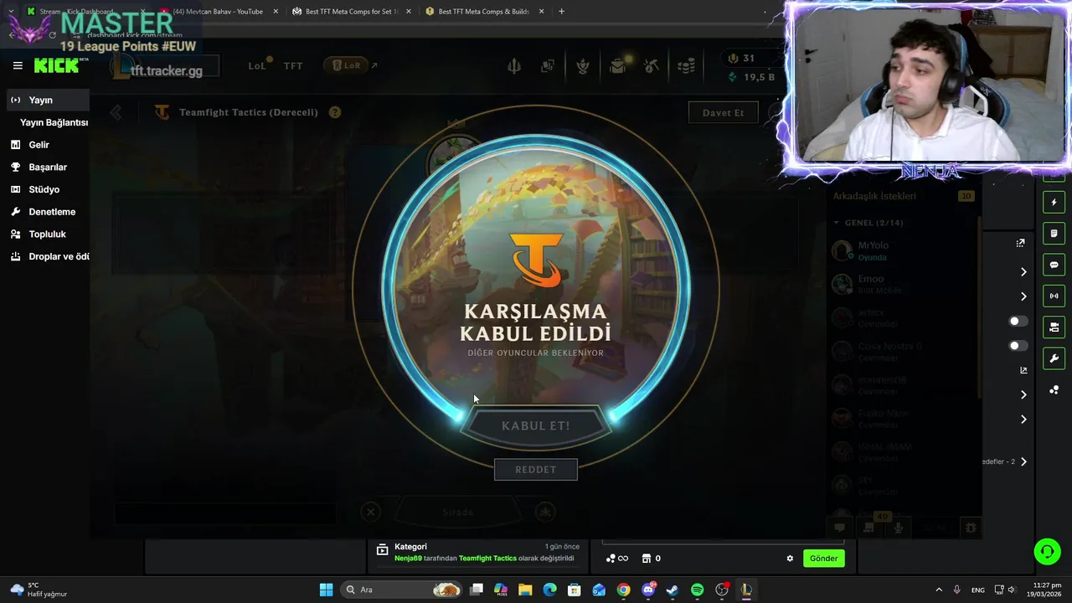Screen dimensions: 1072x603
Task: Click the 31 RP currency balance
Action: pyautogui.click(x=741, y=58)
